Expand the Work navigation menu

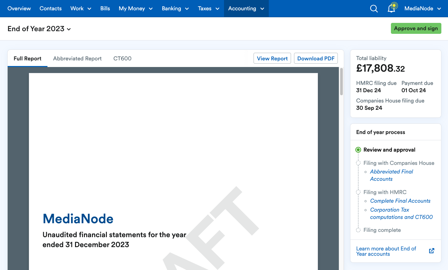81,9
